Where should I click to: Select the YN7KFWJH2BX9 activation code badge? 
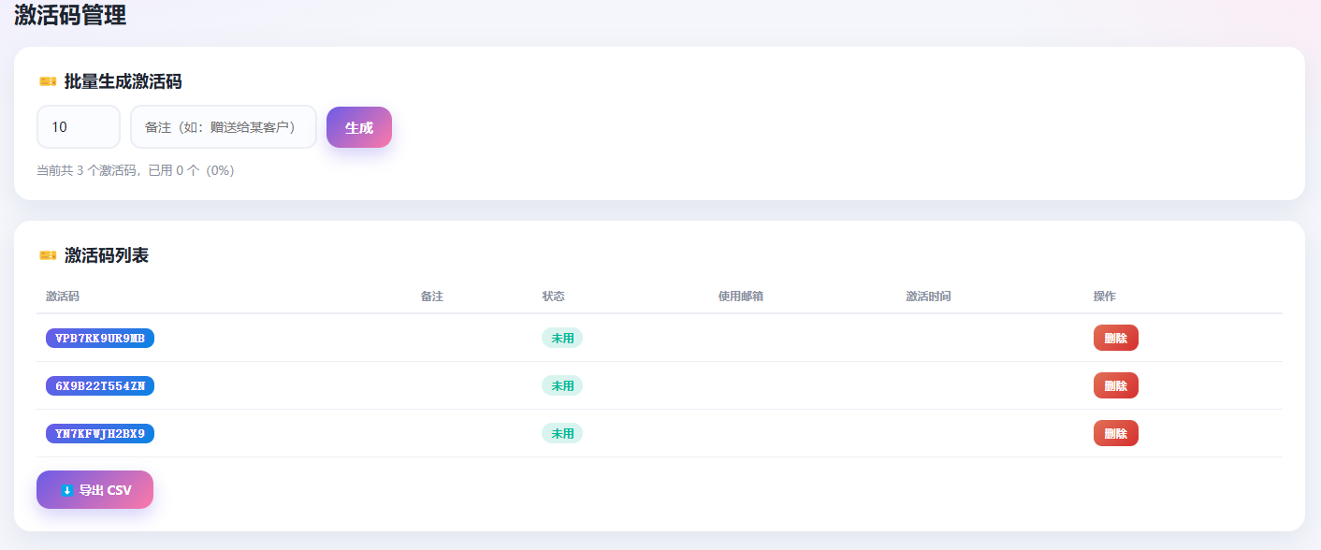(x=100, y=433)
